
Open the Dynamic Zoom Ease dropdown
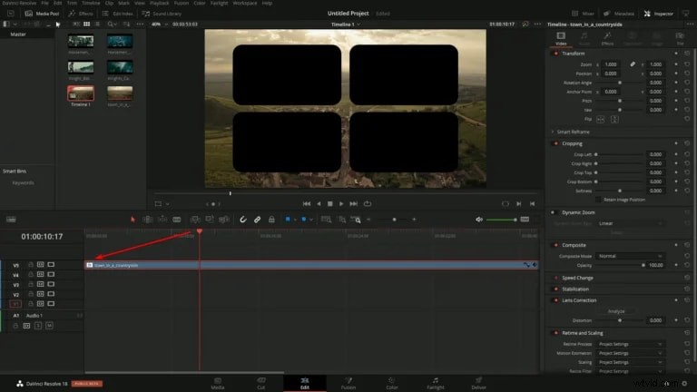[630, 223]
